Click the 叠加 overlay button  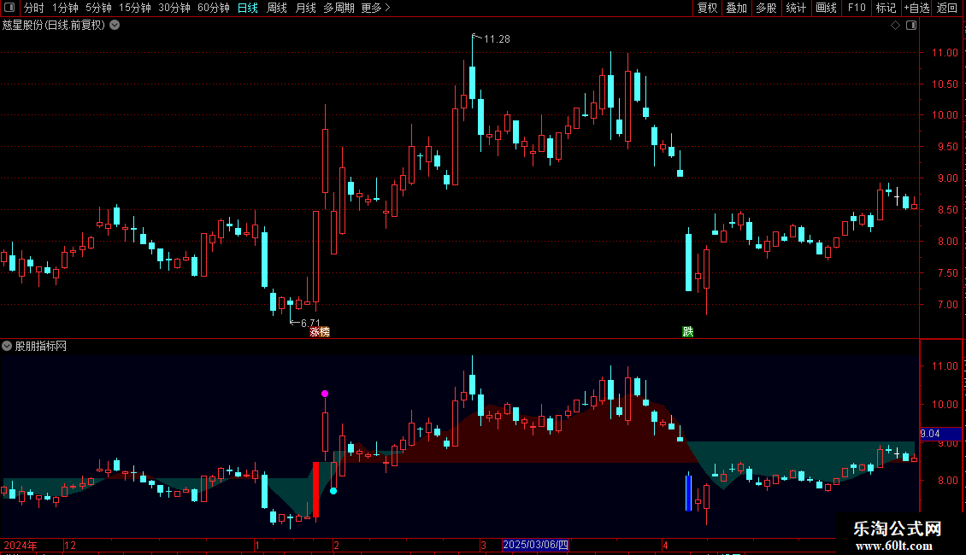736,8
